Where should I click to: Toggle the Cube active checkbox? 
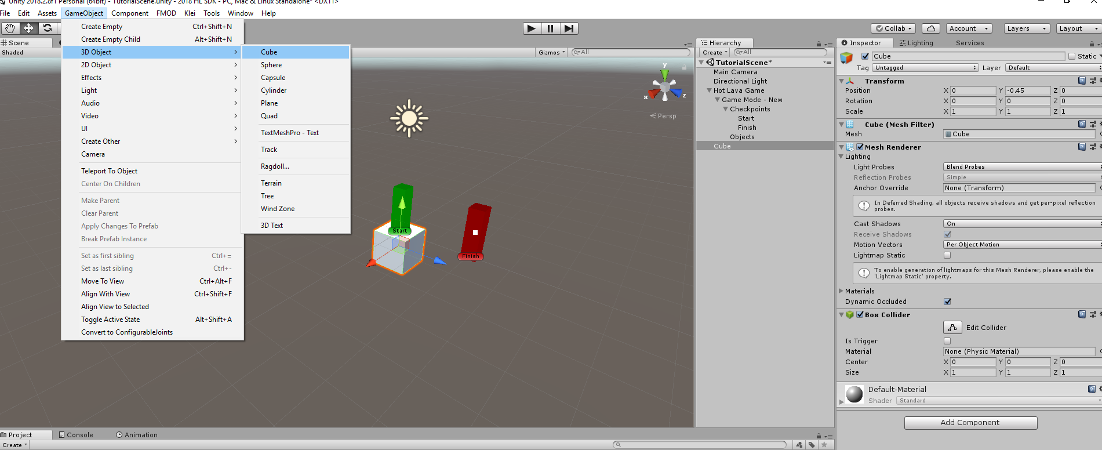[865, 56]
